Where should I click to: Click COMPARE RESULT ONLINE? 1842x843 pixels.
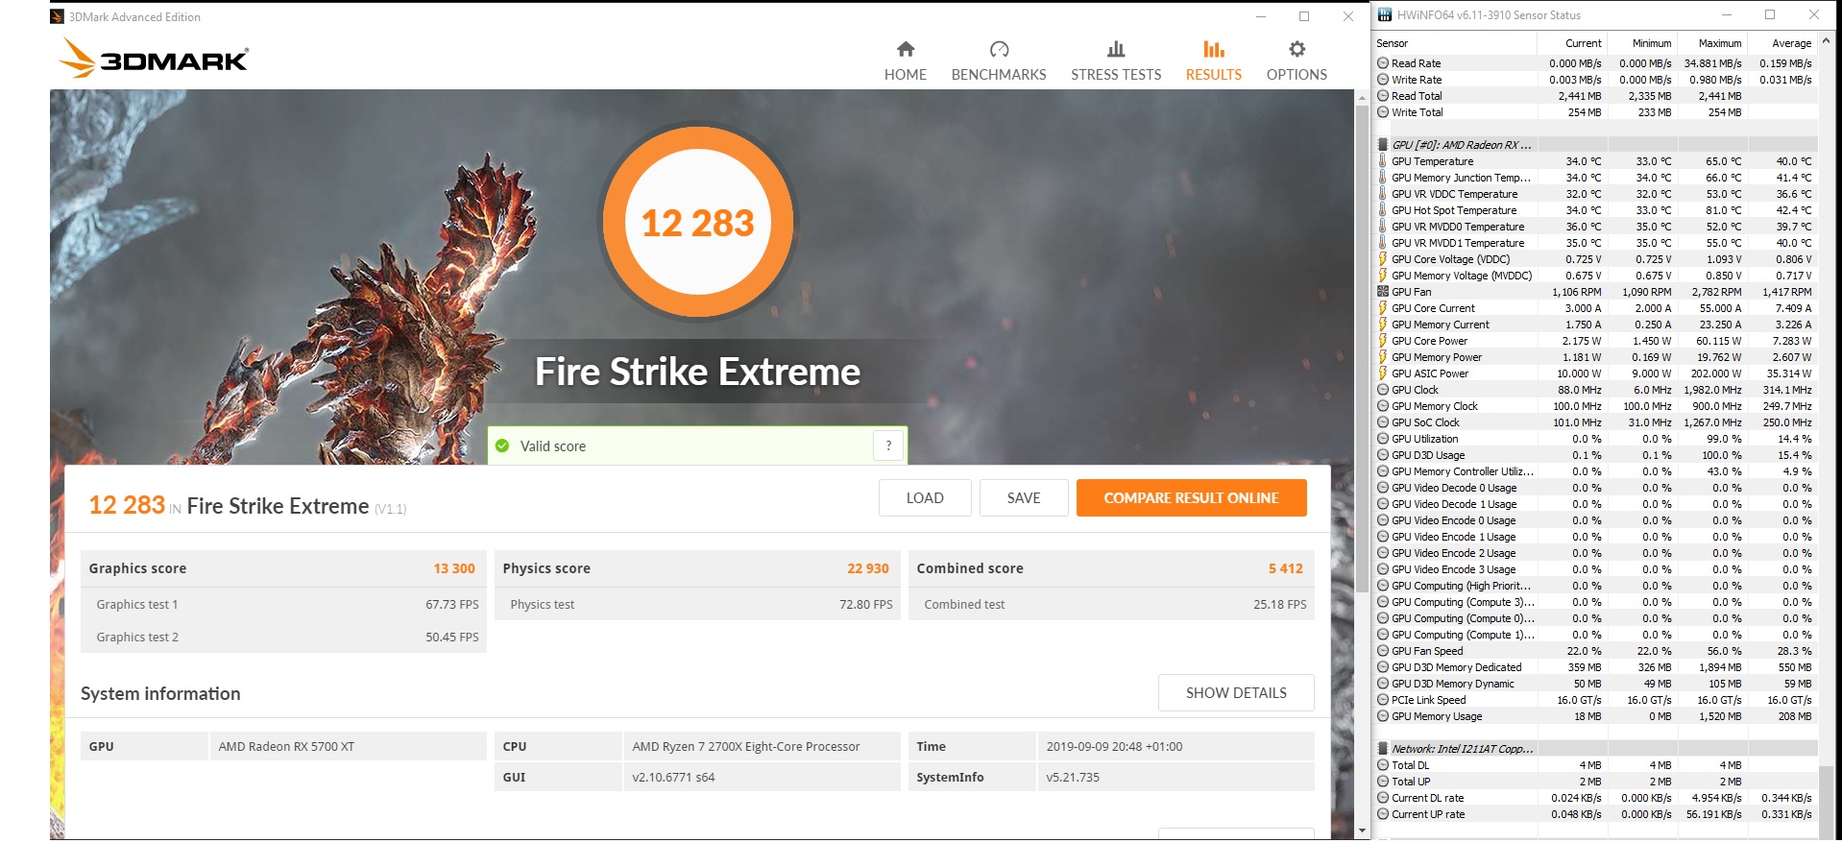[x=1191, y=497]
